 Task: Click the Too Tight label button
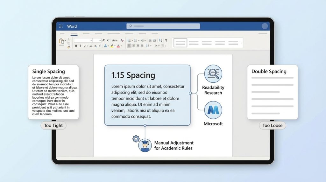point(53,125)
